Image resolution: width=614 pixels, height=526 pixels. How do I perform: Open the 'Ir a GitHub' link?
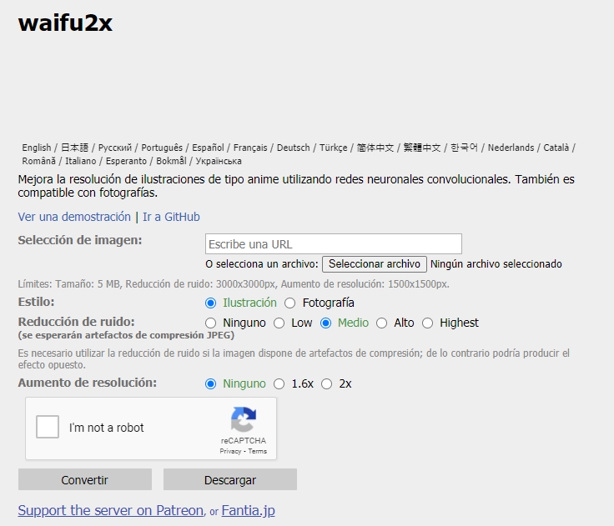point(171,217)
